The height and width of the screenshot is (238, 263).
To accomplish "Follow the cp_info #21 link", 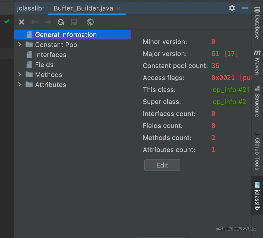I will 231,90.
